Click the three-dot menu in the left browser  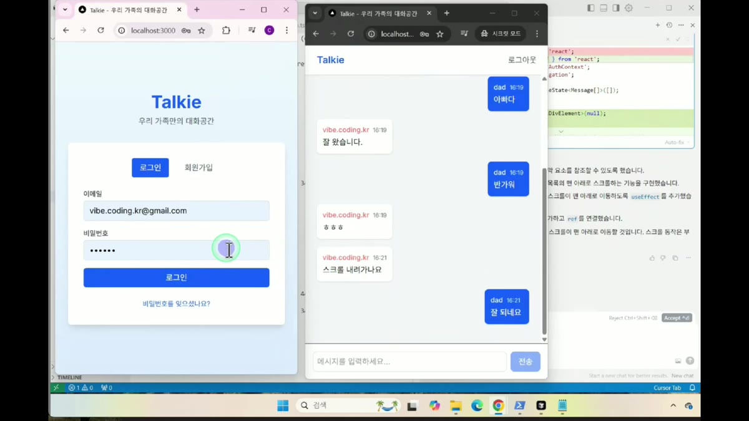[x=286, y=30]
